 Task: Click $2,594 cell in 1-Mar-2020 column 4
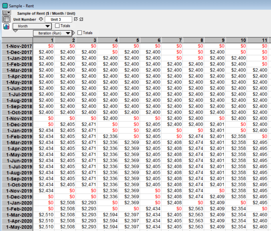108,215
